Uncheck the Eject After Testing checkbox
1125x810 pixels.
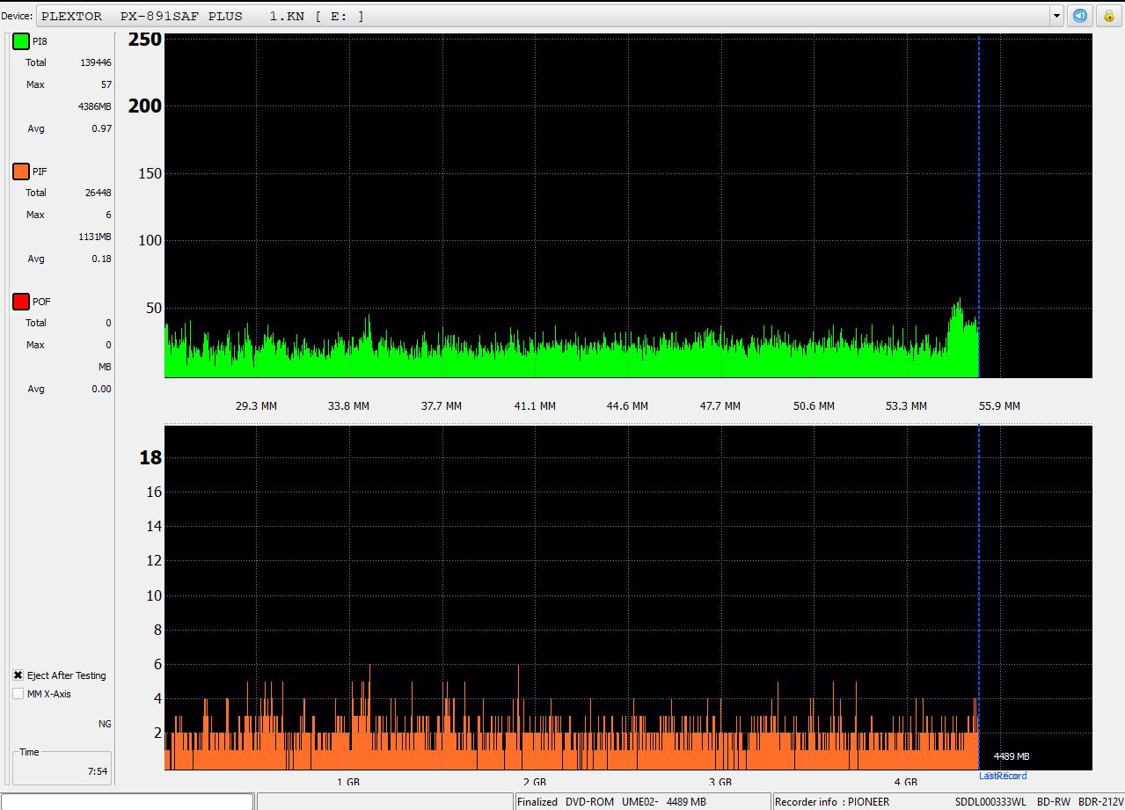18,675
